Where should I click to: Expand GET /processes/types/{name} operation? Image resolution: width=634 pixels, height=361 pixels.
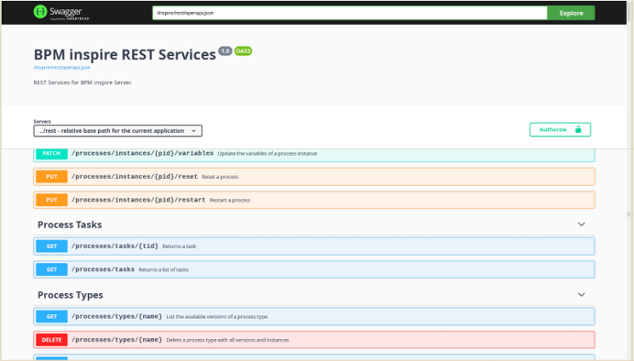coord(314,316)
